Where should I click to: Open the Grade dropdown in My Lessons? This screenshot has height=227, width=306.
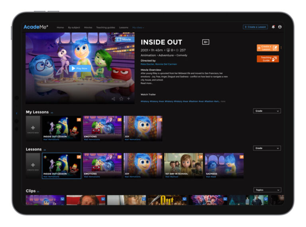pos(267,111)
